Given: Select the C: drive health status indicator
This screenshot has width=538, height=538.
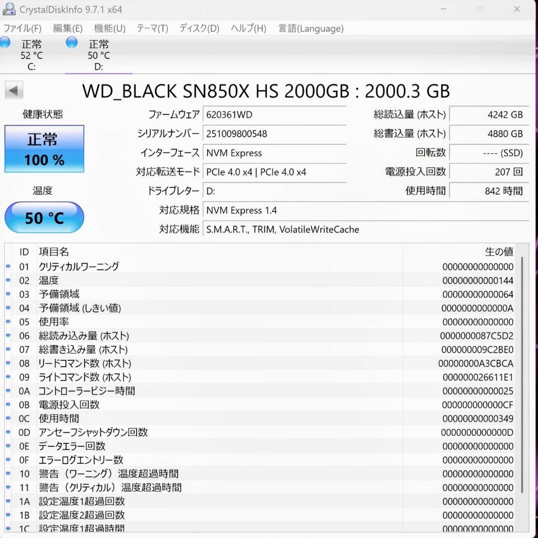Looking at the screenshot, I should point(5,43).
